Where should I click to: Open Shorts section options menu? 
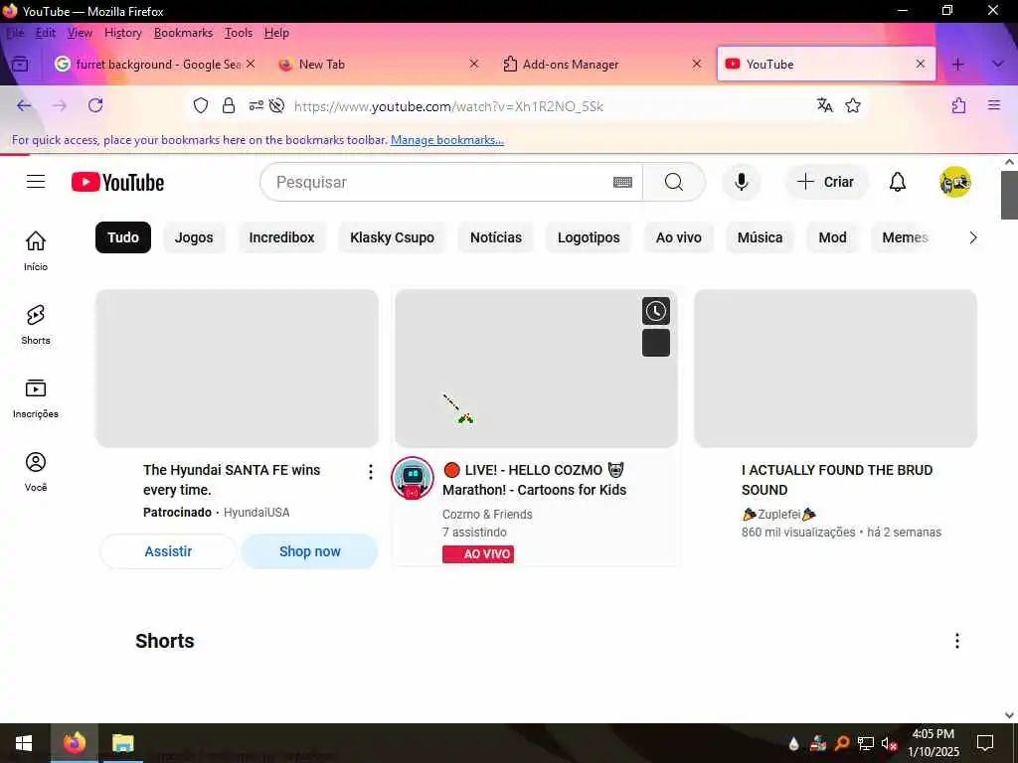click(957, 641)
